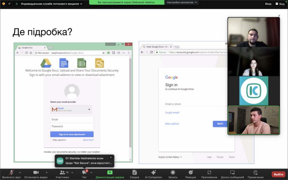Screen dimensions: 288x180
Task: Click the green Sheets icon
Action: coord(82,63)
